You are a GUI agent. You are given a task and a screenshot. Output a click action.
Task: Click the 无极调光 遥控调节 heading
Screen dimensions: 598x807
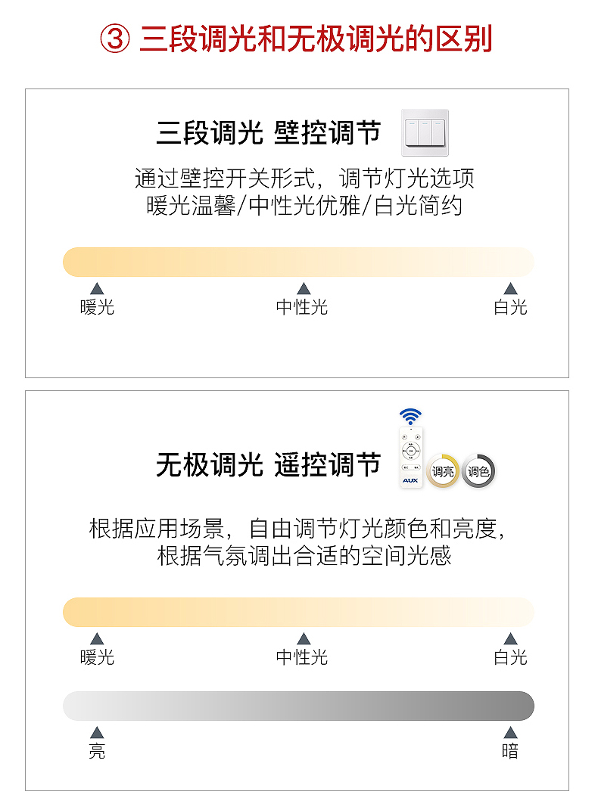(269, 464)
